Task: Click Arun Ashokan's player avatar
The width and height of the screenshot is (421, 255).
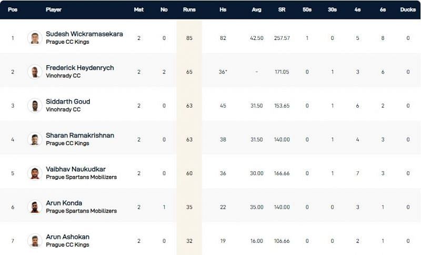Action: pos(35,240)
